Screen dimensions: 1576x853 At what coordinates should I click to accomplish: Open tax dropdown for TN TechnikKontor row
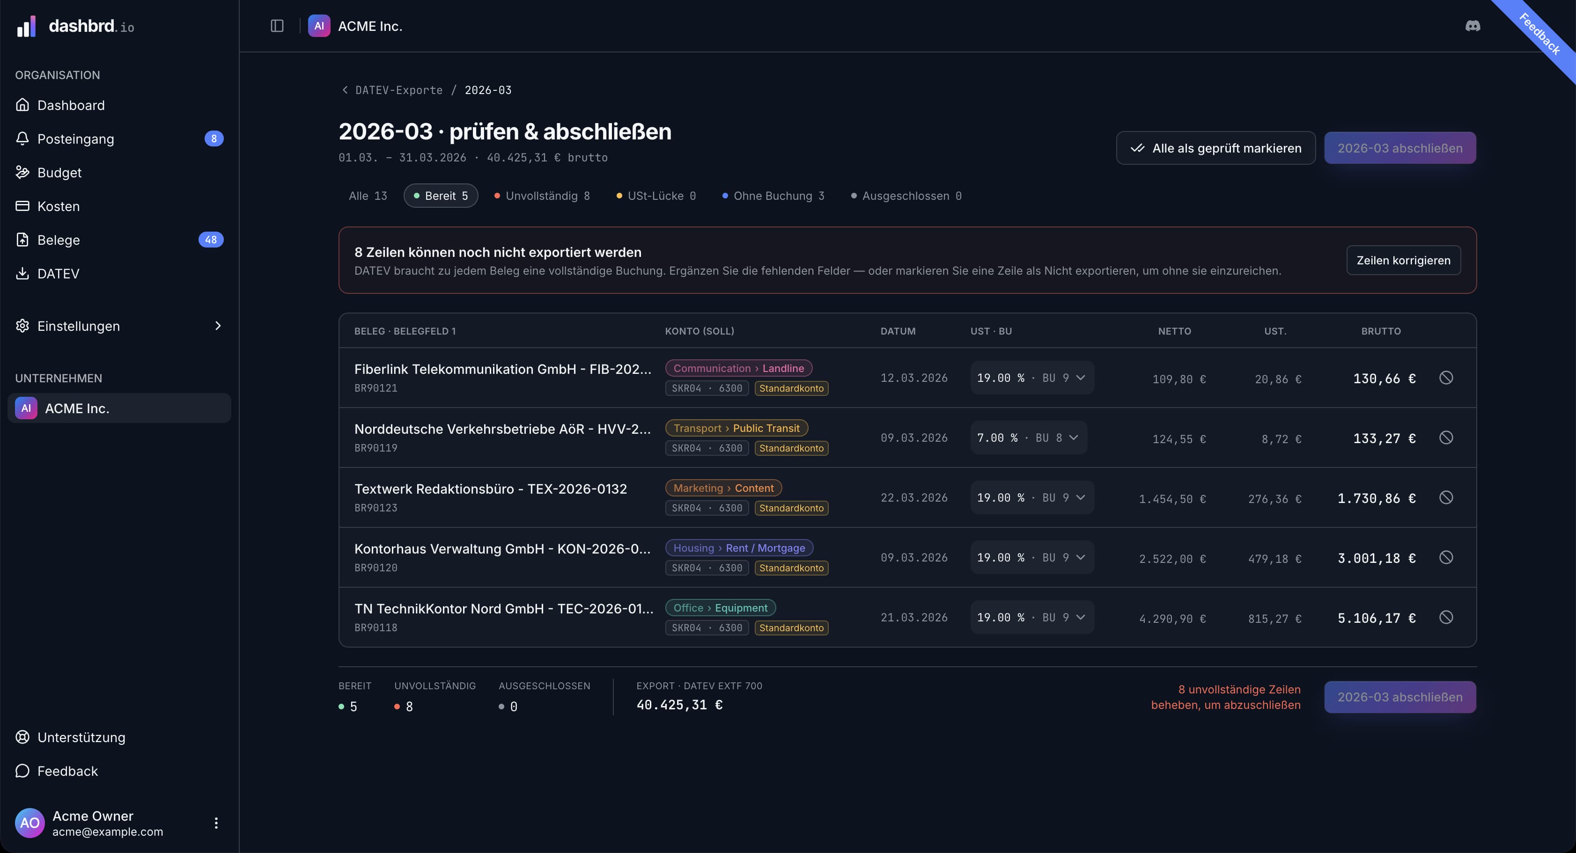[1032, 618]
